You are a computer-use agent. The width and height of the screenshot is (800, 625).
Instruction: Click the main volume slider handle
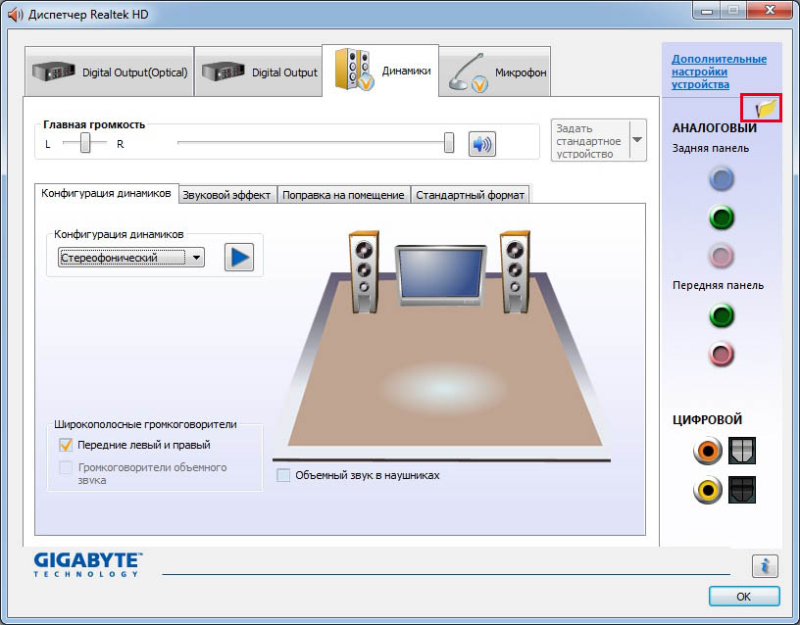point(449,144)
